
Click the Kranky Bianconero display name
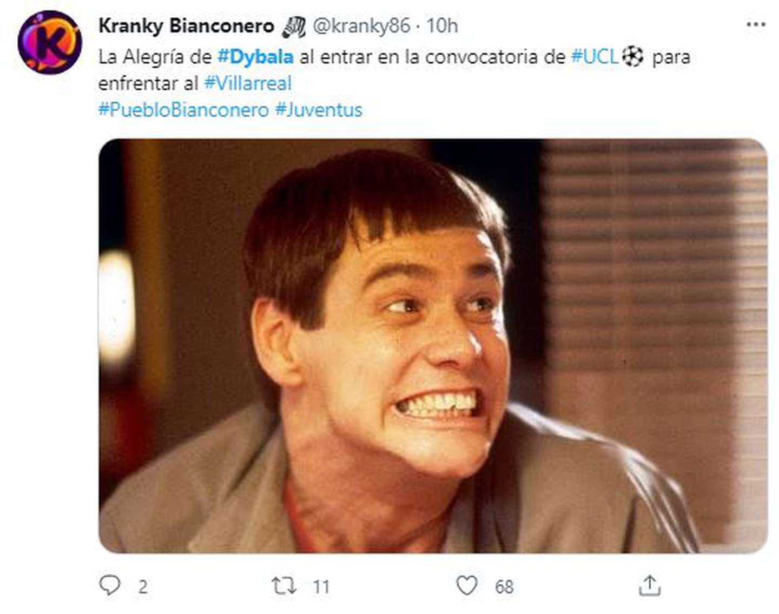click(x=186, y=25)
